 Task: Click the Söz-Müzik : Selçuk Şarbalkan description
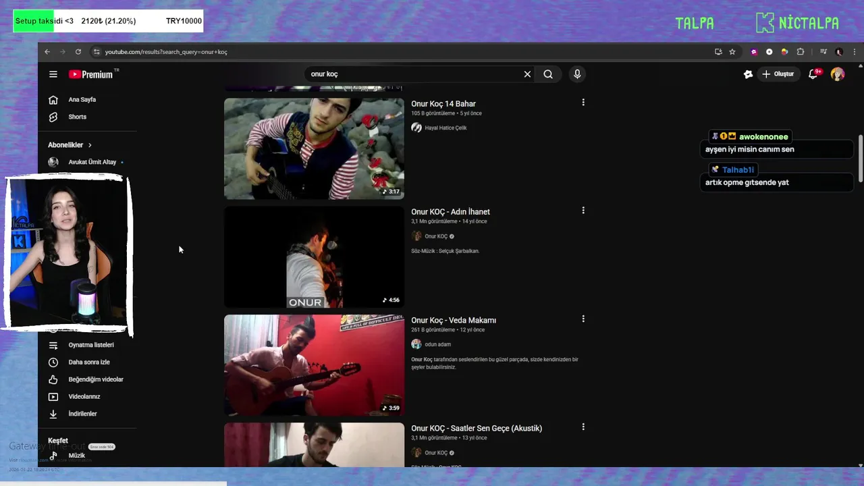point(445,251)
